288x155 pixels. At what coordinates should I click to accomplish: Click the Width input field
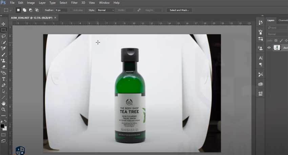pos(129,10)
